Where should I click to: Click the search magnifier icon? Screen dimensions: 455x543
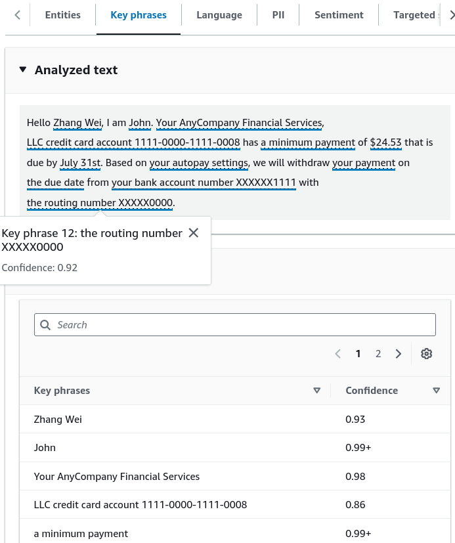click(45, 325)
